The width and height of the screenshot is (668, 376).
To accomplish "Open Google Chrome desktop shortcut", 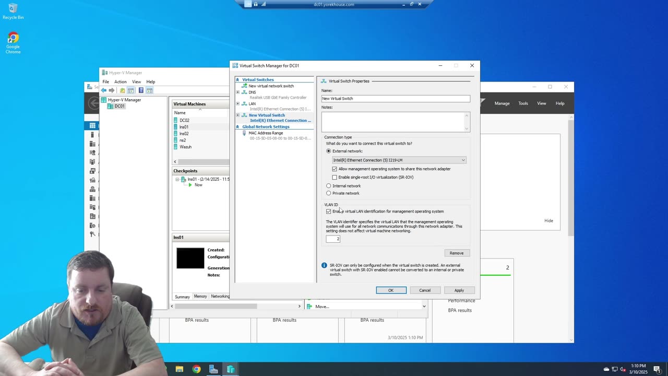I will point(13,43).
